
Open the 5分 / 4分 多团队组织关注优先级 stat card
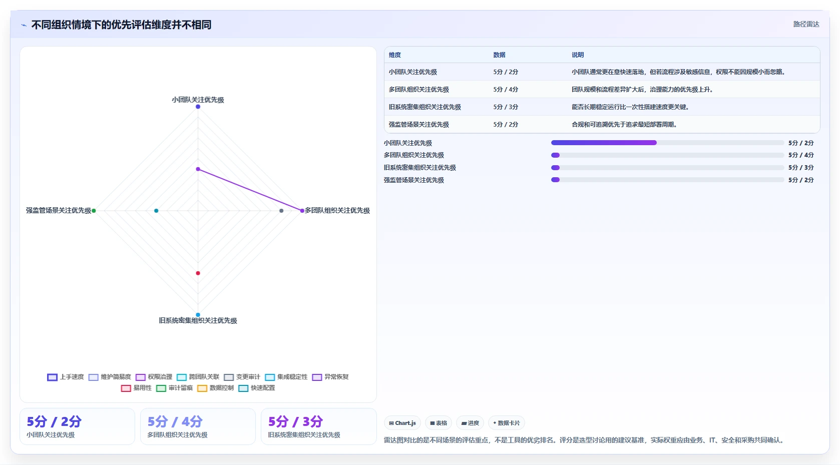tap(198, 426)
